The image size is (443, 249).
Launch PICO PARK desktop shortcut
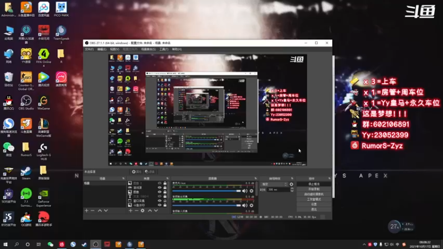[61, 9]
